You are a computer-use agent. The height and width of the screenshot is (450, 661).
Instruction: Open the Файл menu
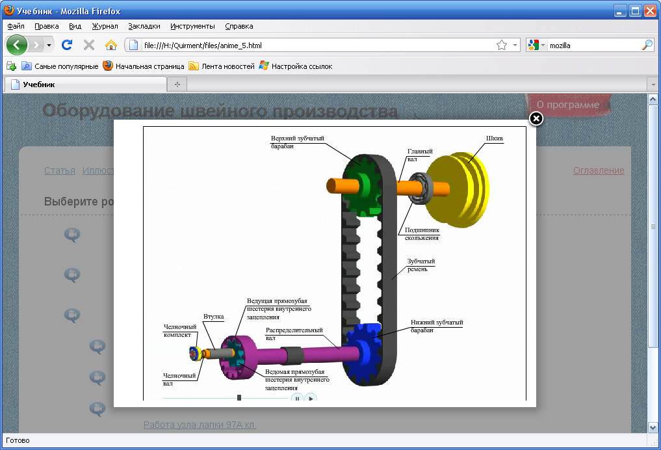click(x=16, y=26)
